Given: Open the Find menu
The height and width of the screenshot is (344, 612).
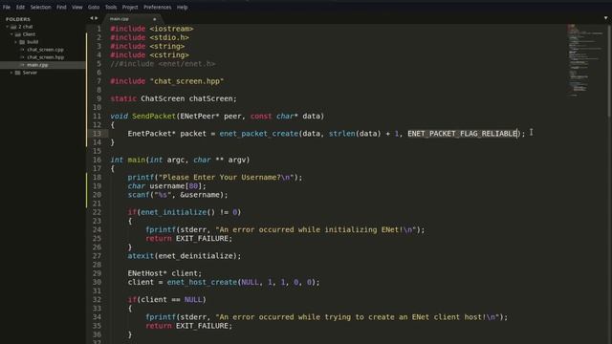Looking at the screenshot, I should (61, 7).
